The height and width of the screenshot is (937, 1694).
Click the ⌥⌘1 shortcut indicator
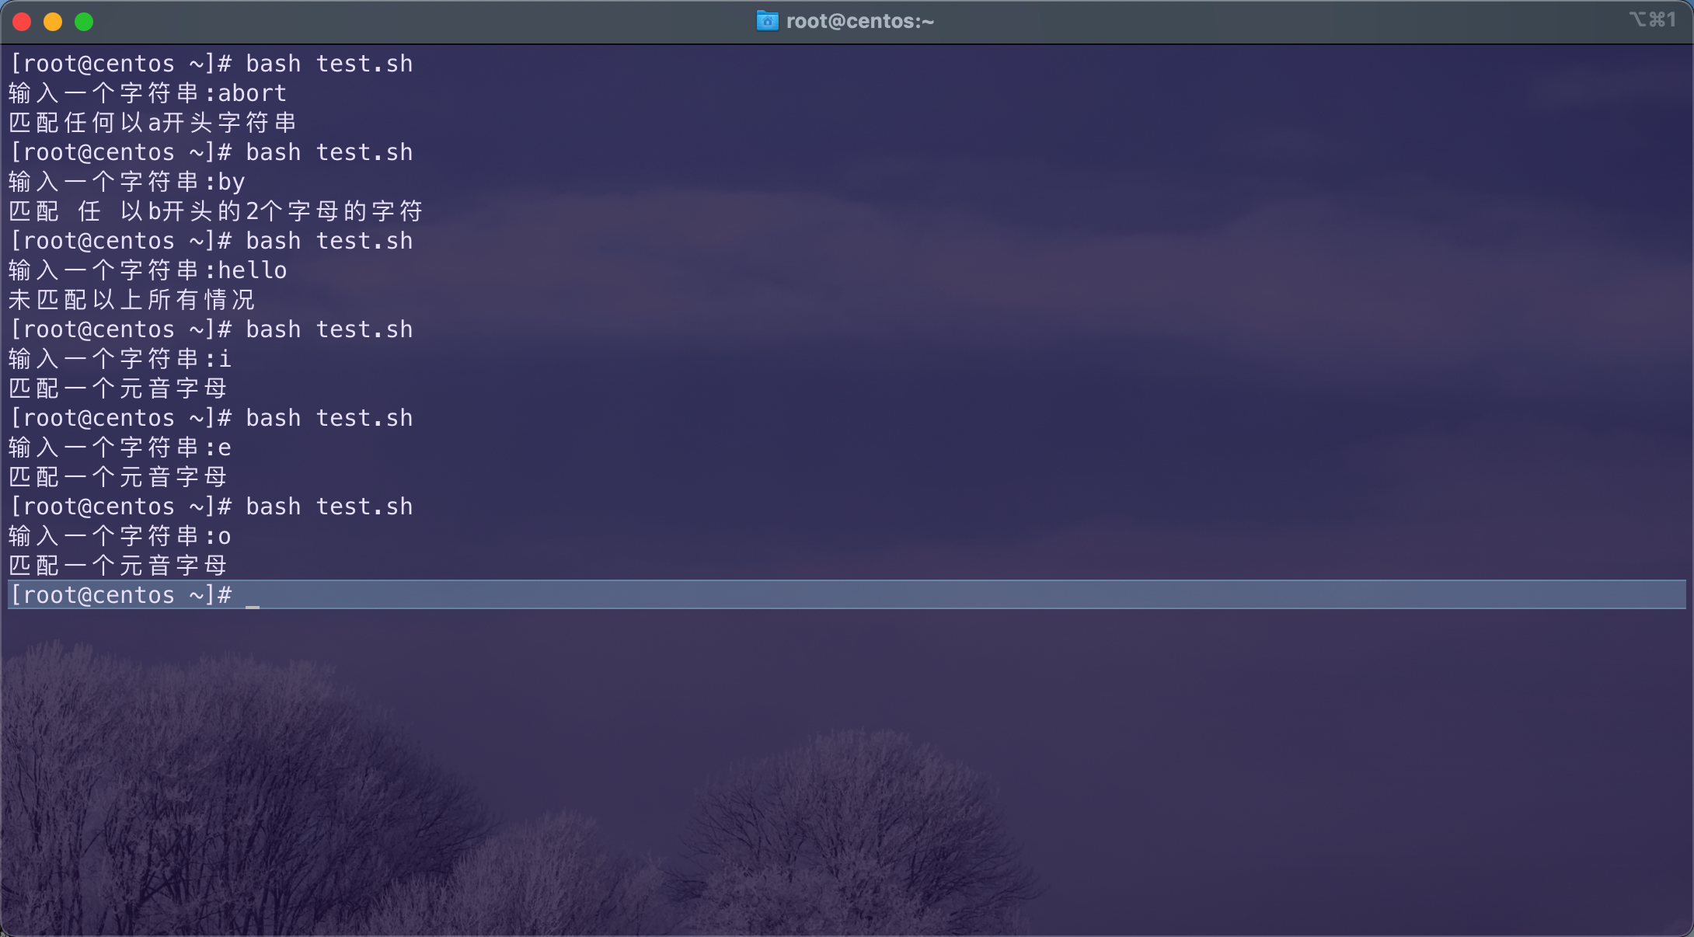(1653, 19)
